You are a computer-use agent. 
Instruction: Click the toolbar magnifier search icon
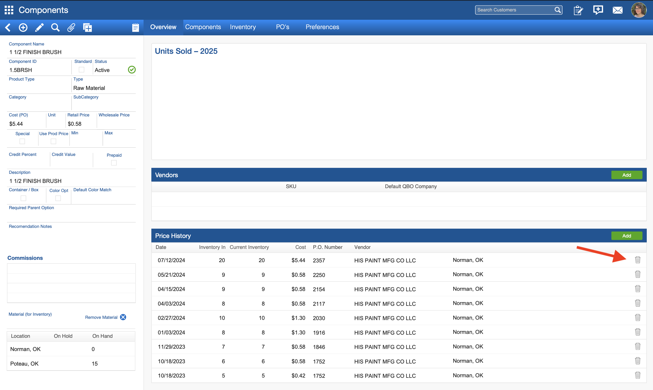(55, 27)
